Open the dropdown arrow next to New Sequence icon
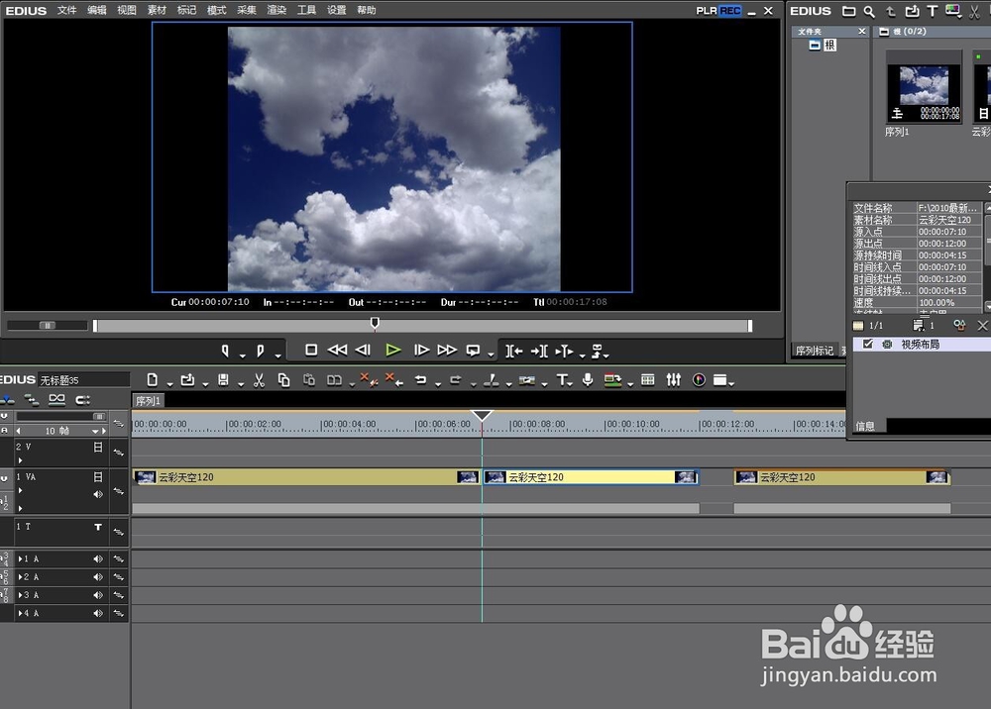 (169, 384)
